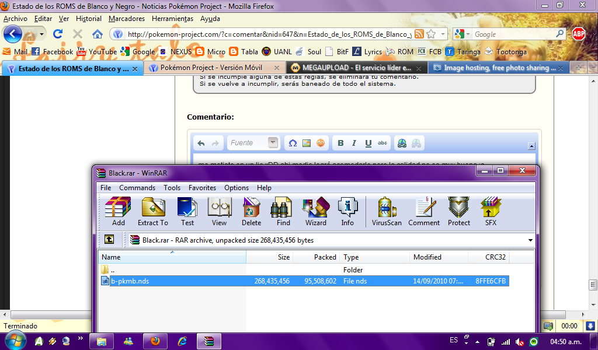Image resolution: width=598 pixels, height=350 pixels.
Task: Run VirusScan on the archive
Action: tap(387, 211)
